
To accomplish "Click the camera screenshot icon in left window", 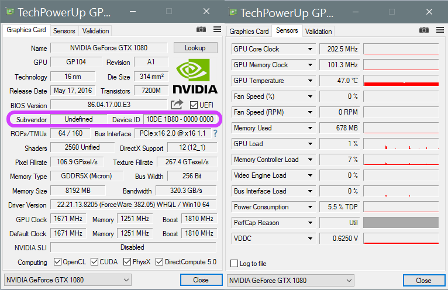I will pos(201,29).
